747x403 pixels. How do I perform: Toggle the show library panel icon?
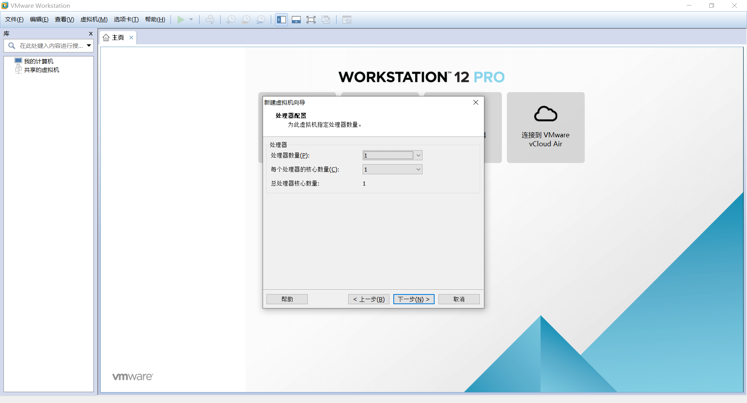coord(282,19)
